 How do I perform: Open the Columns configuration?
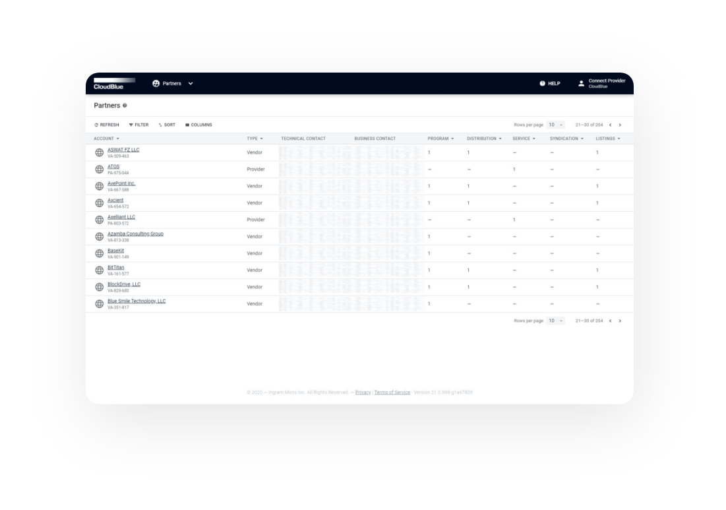(198, 125)
